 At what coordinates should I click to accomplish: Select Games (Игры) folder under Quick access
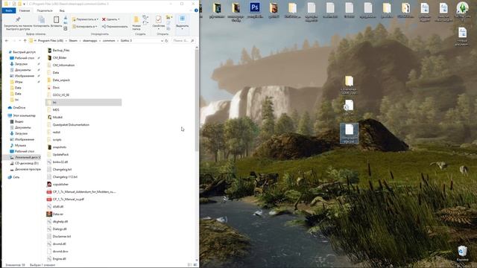point(16,82)
